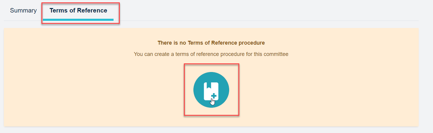Screen dimensions: 433x133
Task: Click the bold "procedure" word in the heading
Action: (252, 43)
